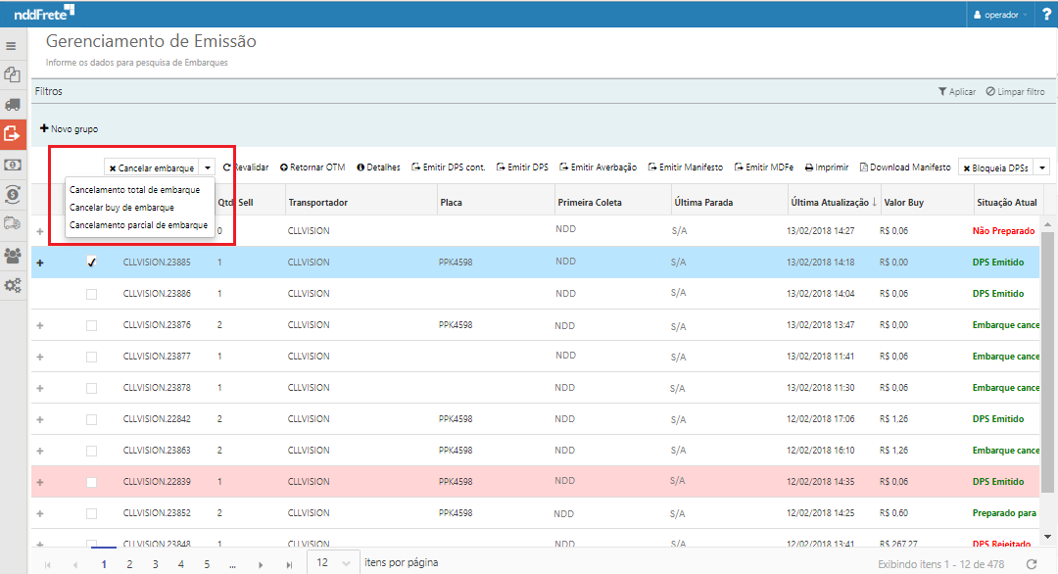The image size is (1058, 574).
Task: Choose Cancelamento parcial de embarque
Action: [138, 225]
